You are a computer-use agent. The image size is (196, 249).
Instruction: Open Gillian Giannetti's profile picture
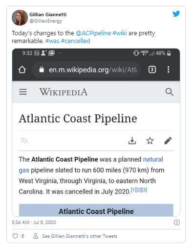[x=20, y=18]
